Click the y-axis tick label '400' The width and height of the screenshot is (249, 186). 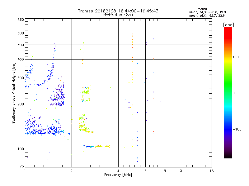pos(21,59)
